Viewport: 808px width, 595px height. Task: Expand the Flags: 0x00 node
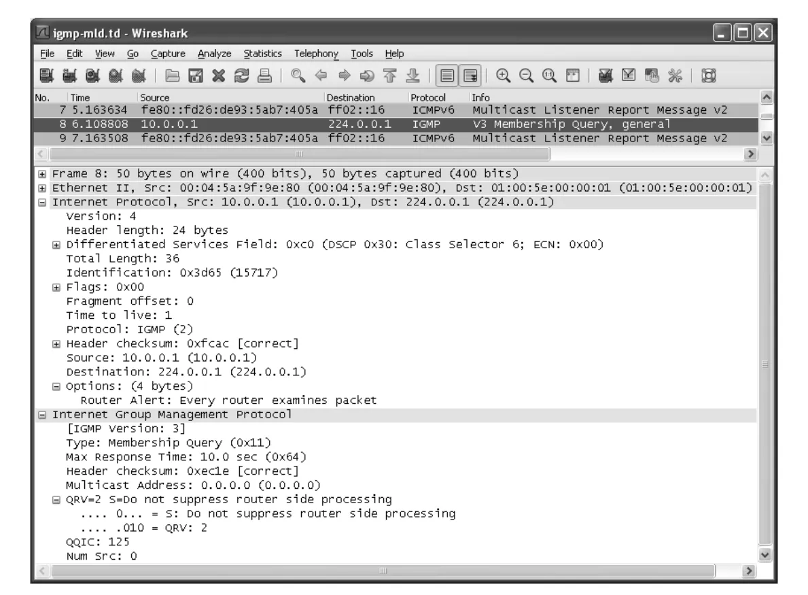point(56,288)
